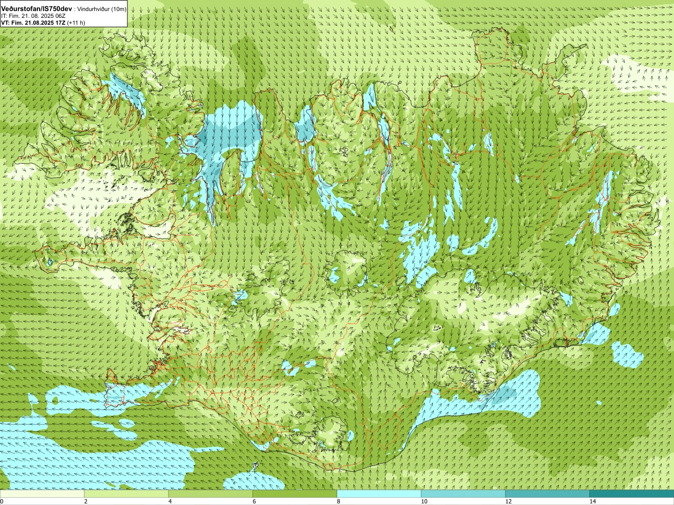Pick the turquoise 10–12 legend swatch
The width and height of the screenshot is (674, 505).
click(x=463, y=494)
